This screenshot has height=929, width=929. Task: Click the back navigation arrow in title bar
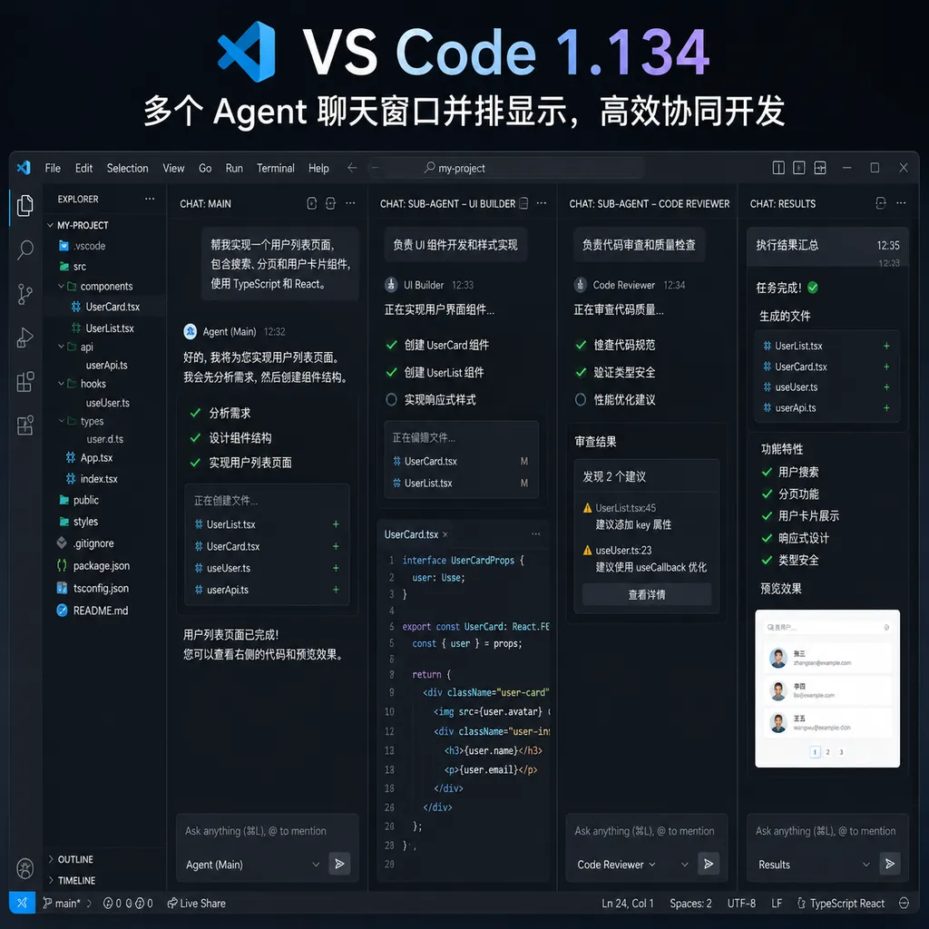pyautogui.click(x=352, y=168)
